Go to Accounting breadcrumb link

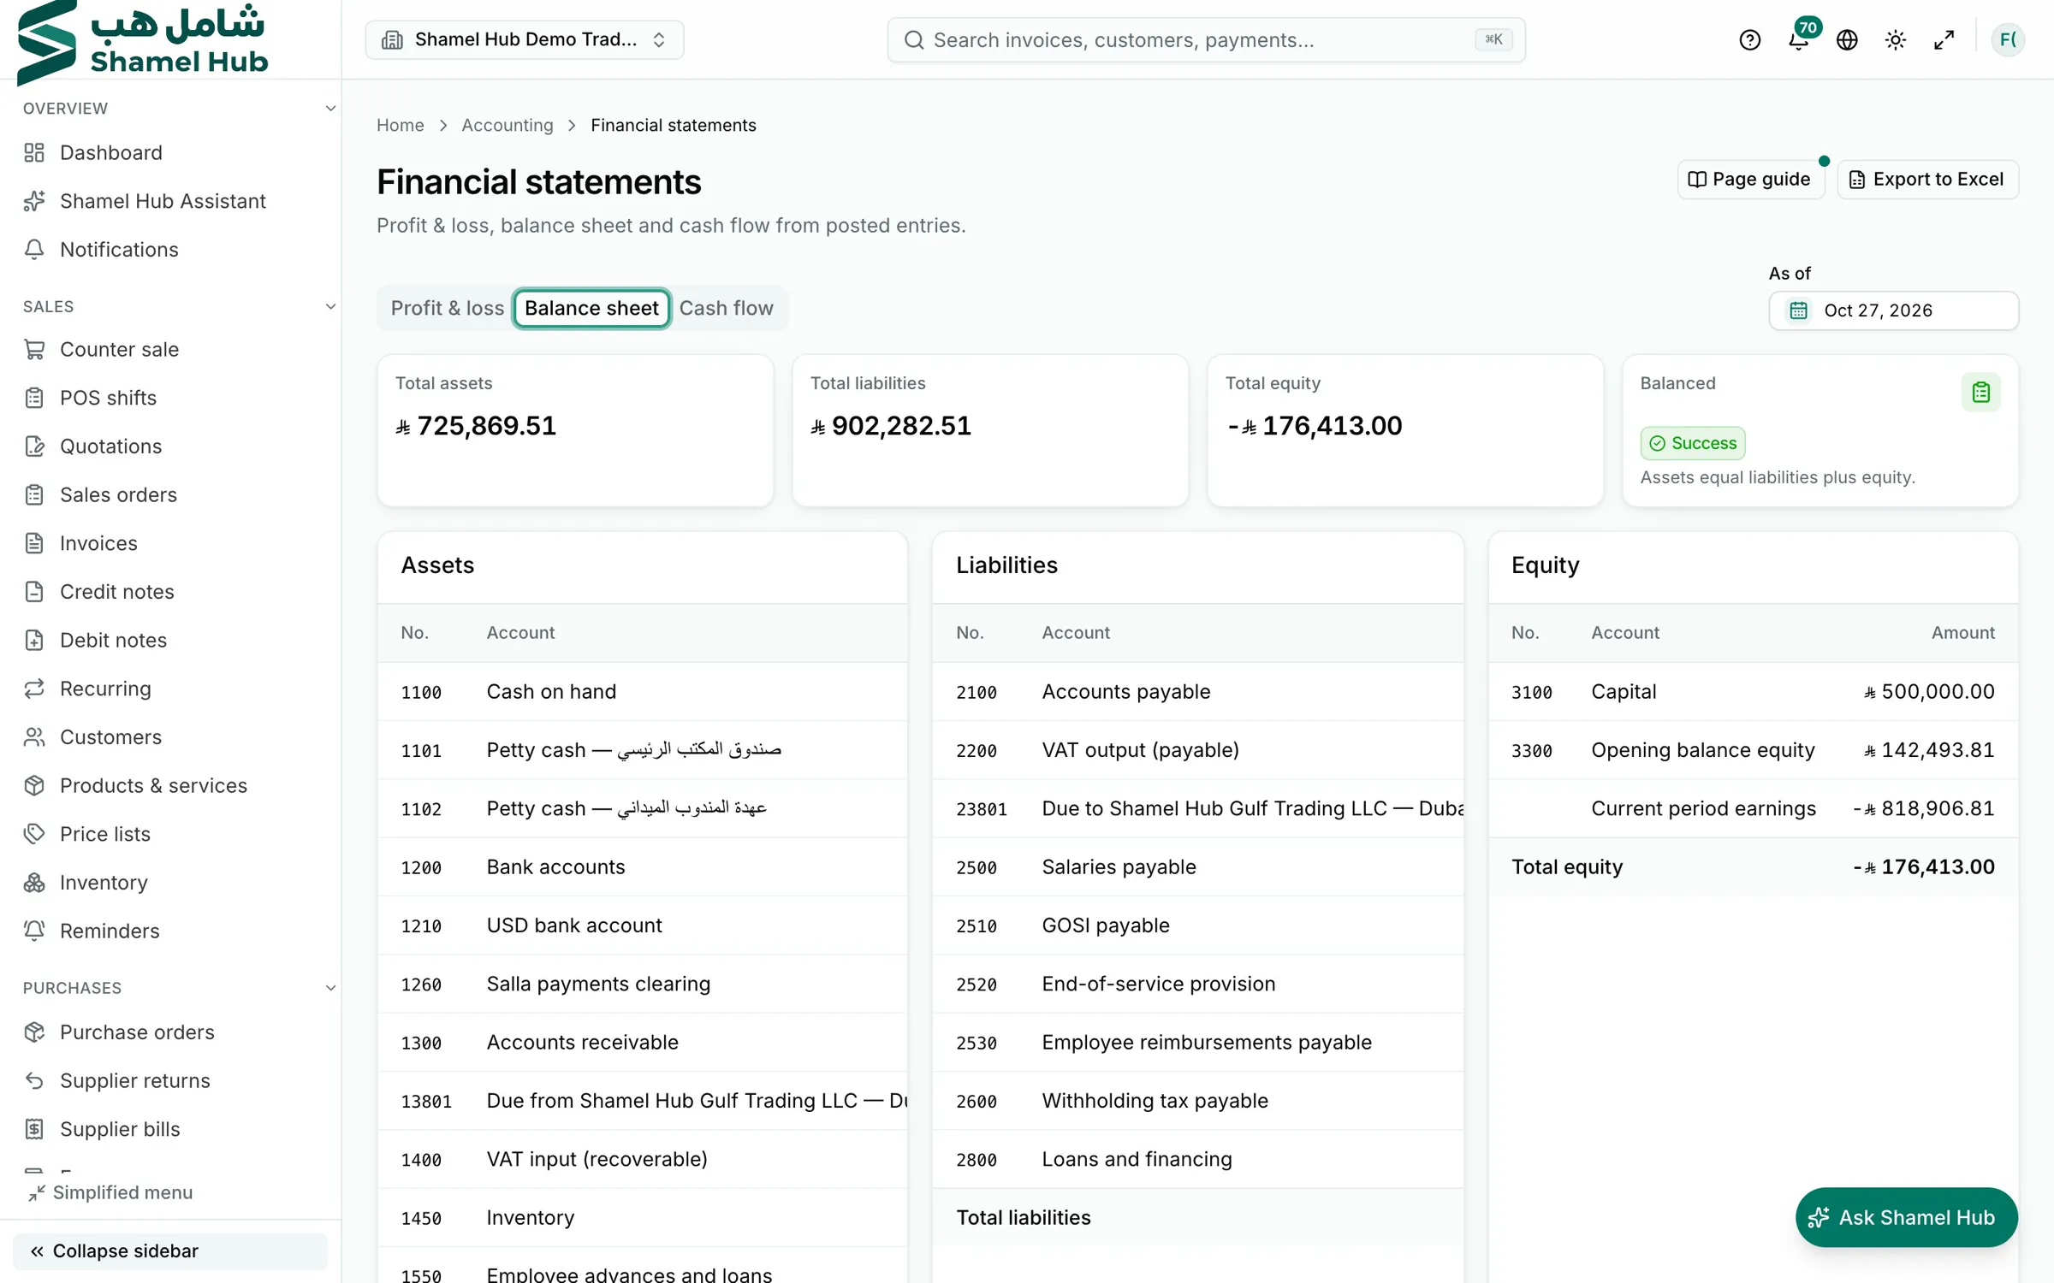(x=508, y=125)
